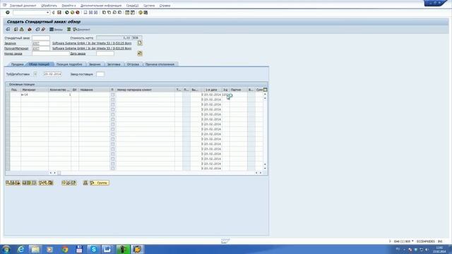Click the table vertical scrollbar down arrow
The width and height of the screenshot is (452, 254).
pyautogui.click(x=266, y=168)
